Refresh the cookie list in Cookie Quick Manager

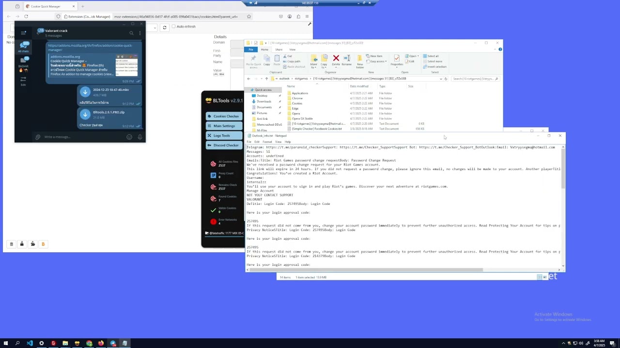pyautogui.click(x=165, y=27)
